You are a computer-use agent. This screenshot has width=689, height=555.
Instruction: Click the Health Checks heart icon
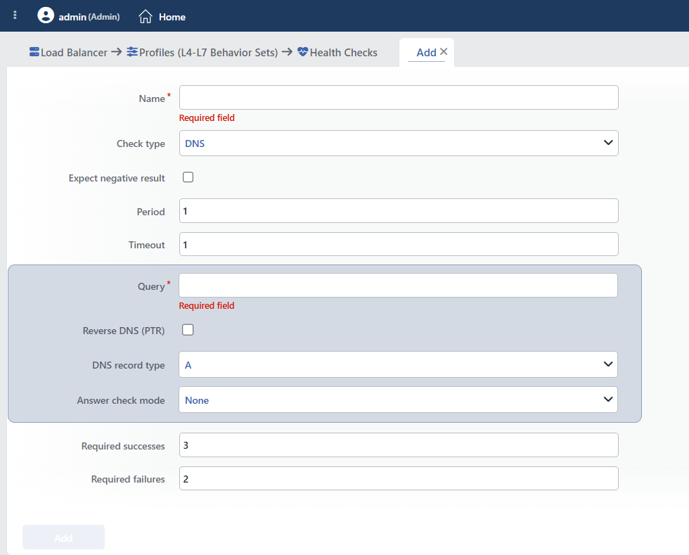(302, 52)
